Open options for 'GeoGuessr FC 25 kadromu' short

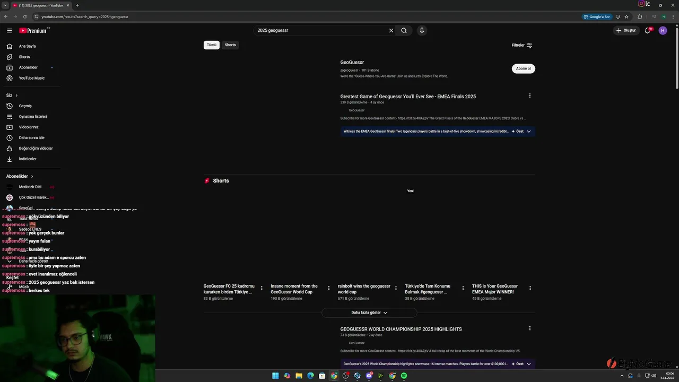pyautogui.click(x=262, y=288)
